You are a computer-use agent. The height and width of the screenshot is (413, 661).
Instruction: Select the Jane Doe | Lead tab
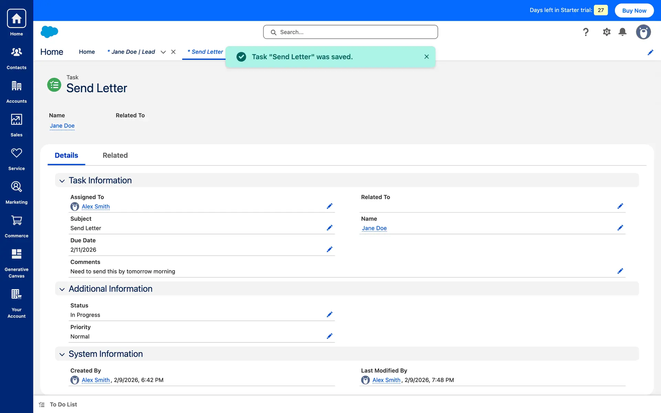[131, 52]
